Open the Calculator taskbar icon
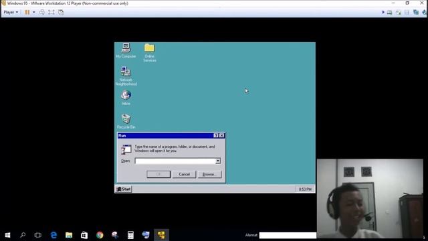The height and width of the screenshot is (241, 428). [x=130, y=235]
